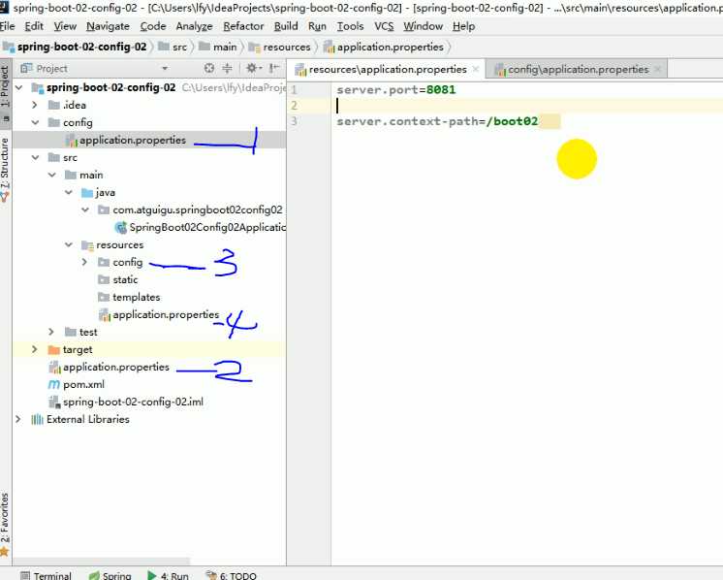Screen dimensions: 723x580
Task: Open the Build menu
Action: tap(286, 26)
